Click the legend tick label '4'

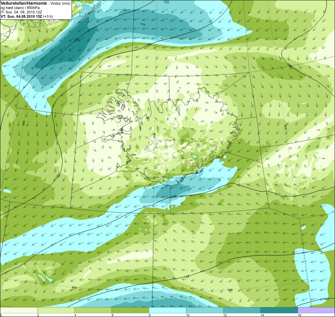[75, 315]
